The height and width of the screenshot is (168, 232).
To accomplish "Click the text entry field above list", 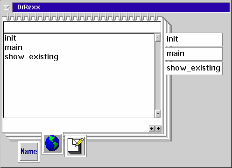I will (82, 27).
